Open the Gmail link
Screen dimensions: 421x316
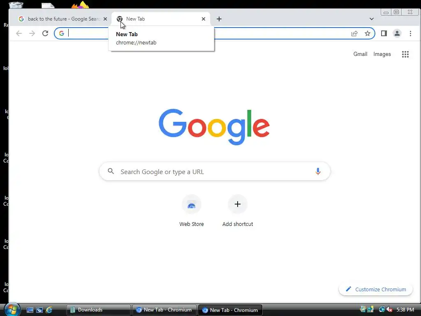tap(360, 54)
